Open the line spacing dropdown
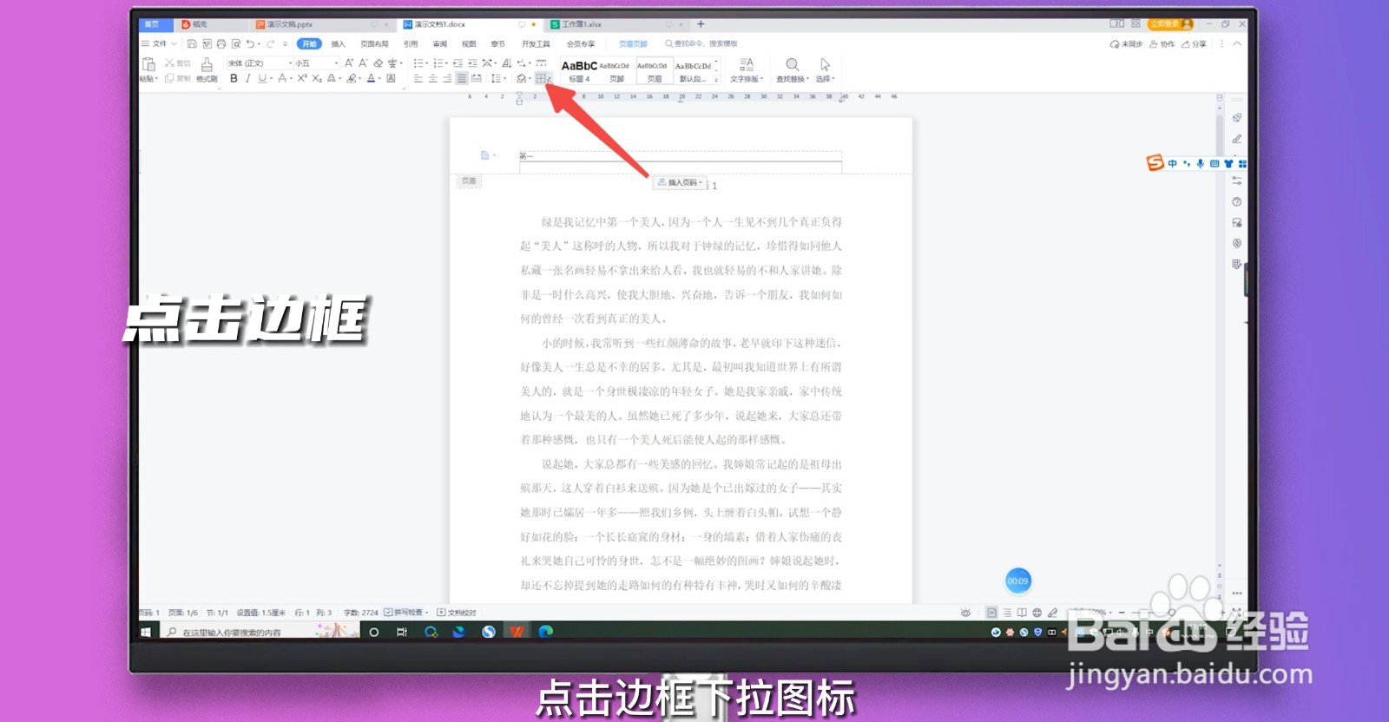 (505, 79)
